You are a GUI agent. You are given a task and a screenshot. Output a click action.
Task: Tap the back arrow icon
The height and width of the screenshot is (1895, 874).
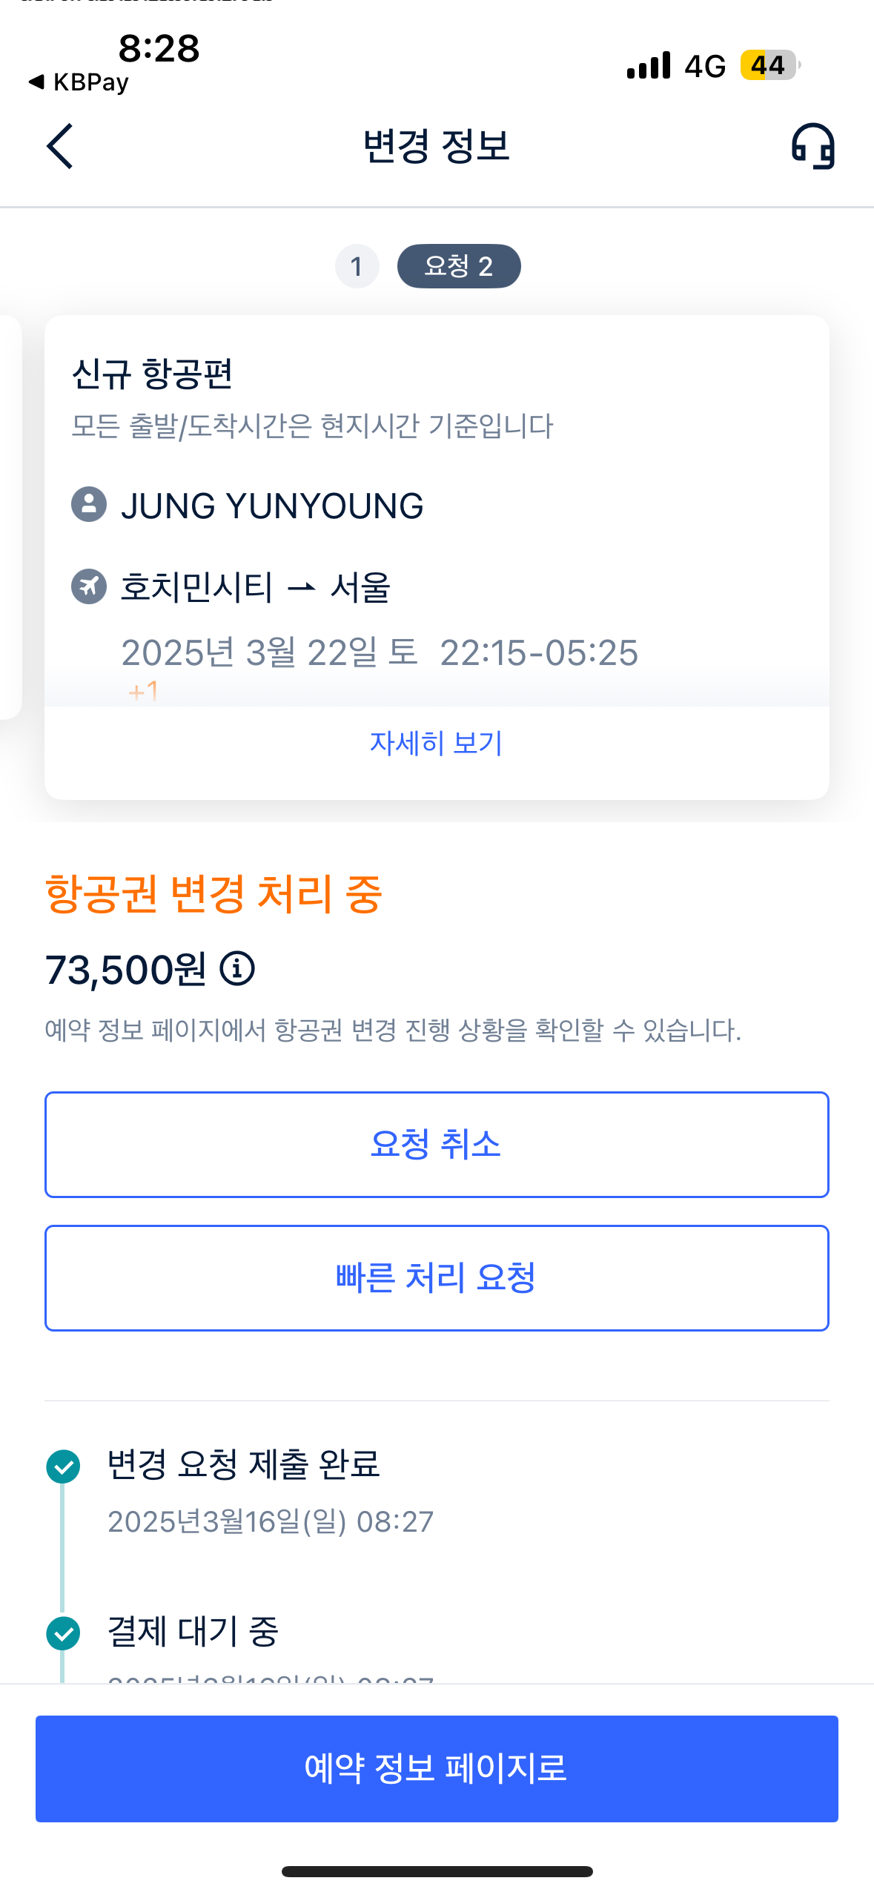(x=60, y=146)
